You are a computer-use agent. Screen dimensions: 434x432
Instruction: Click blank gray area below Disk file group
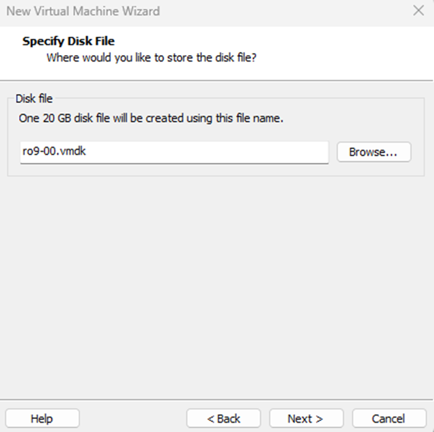point(216,286)
